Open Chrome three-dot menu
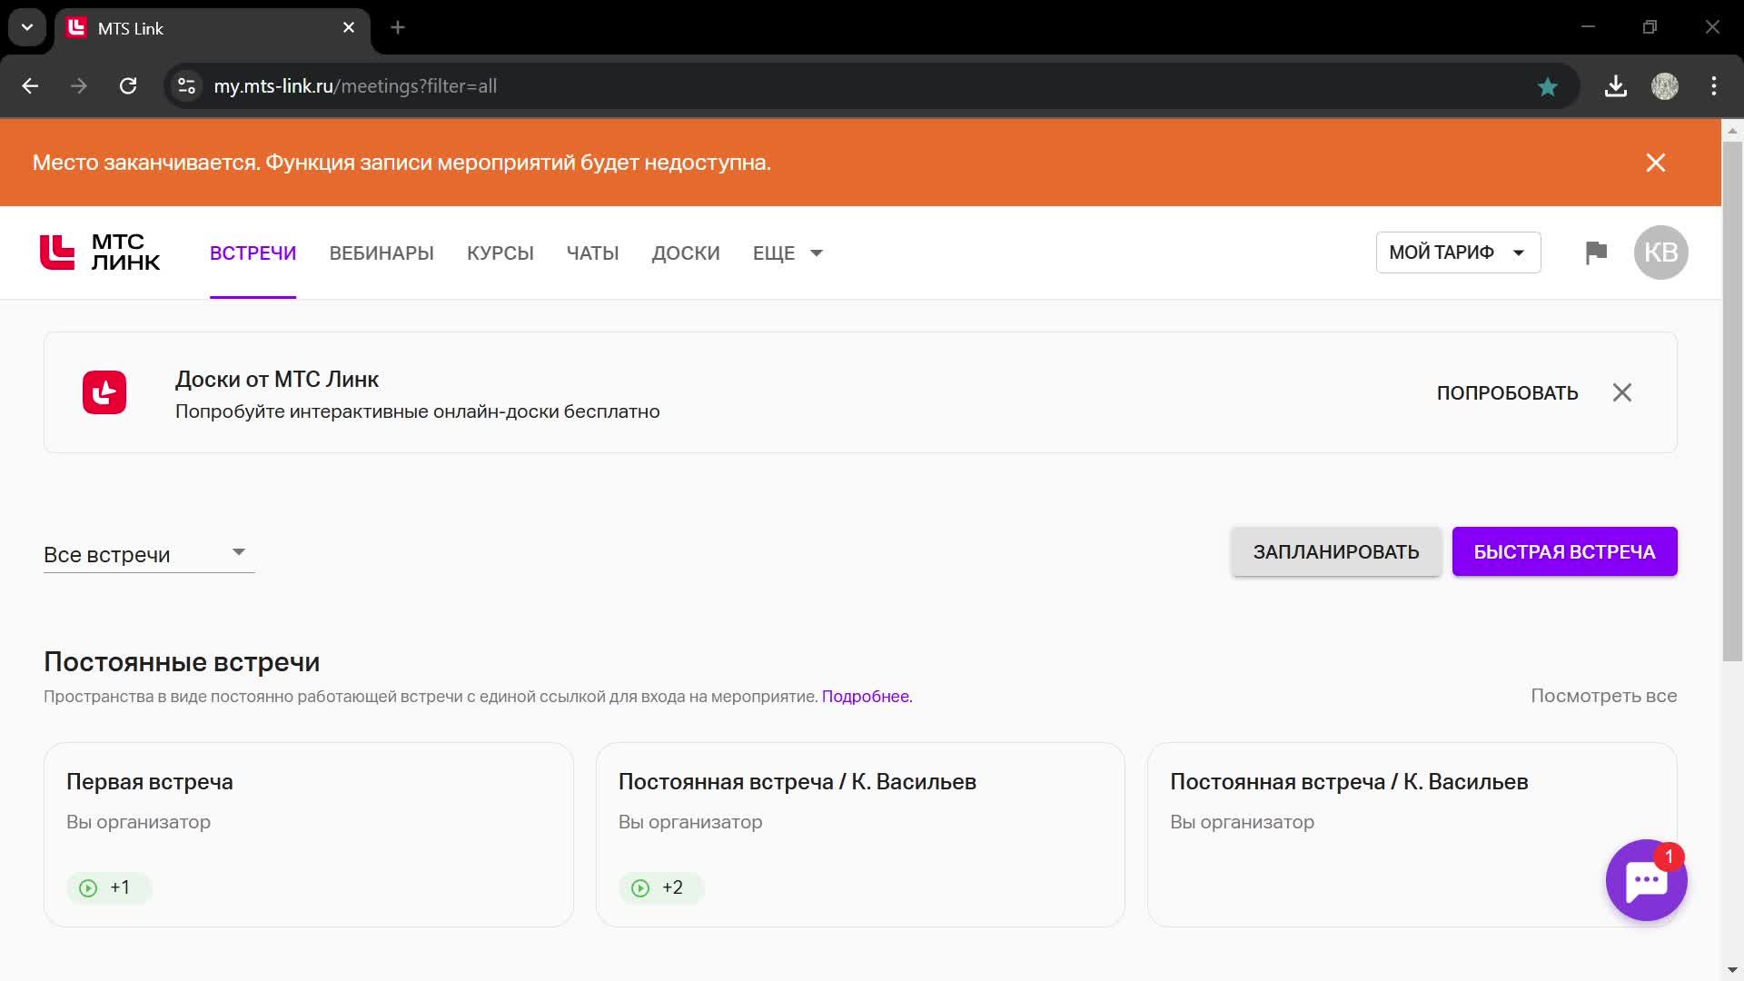Viewport: 1744px width, 981px height. point(1713,86)
